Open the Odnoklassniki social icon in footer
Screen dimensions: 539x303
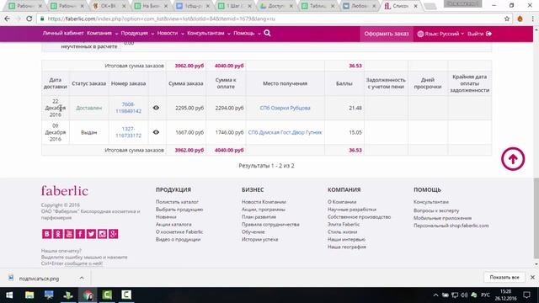(58, 234)
